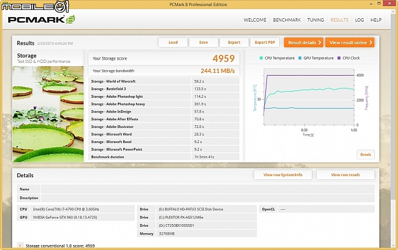Open Result details
The image size is (398, 250).
pos(303,42)
